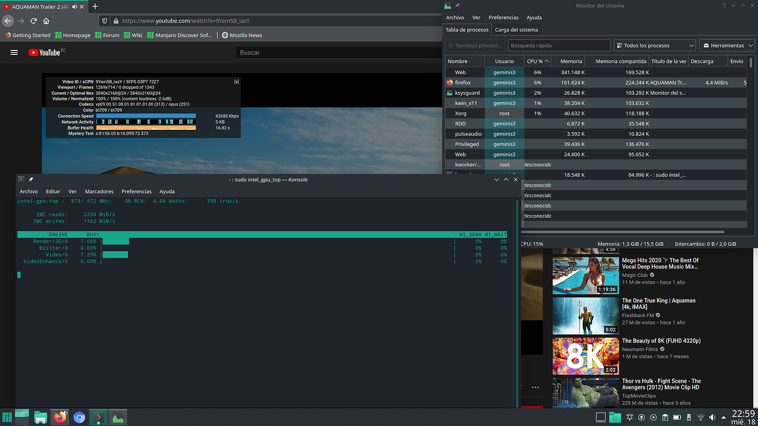The image size is (758, 426).
Task: Switch to Konsole terminal taskbar entry
Action: (x=98, y=418)
